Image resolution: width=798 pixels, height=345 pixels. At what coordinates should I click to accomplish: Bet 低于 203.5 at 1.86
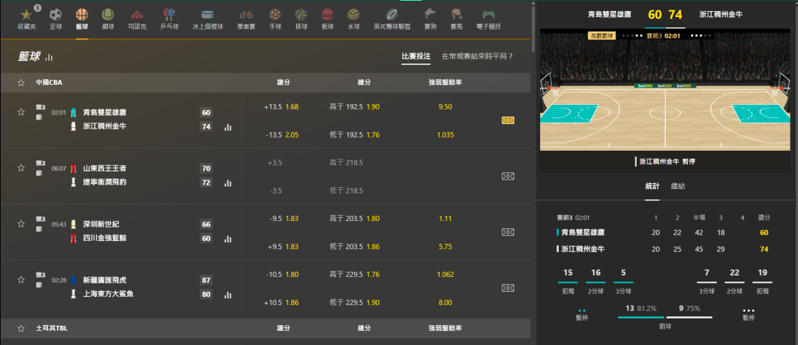click(355, 246)
